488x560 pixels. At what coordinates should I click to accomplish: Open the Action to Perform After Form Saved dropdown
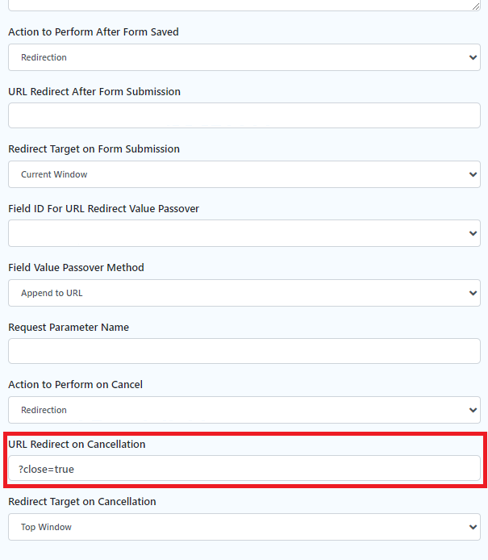coord(244,57)
